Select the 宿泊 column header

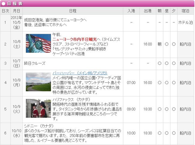point(185,11)
